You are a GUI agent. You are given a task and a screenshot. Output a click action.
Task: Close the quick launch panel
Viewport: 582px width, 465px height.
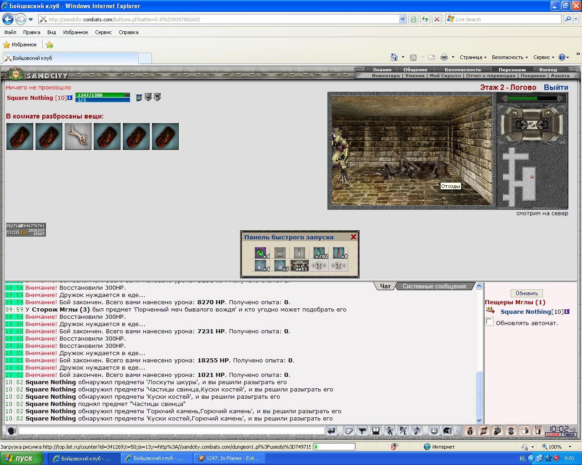[353, 237]
